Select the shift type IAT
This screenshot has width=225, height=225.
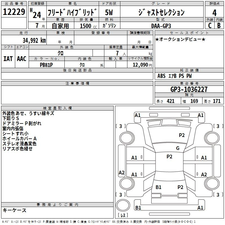point(8,59)
